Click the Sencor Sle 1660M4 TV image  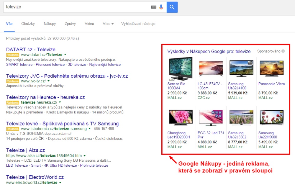tap(181, 69)
